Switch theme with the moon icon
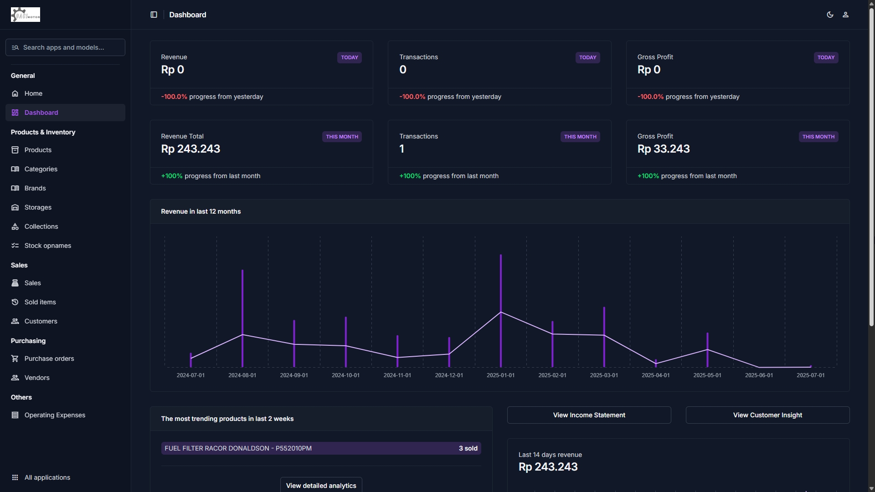The width and height of the screenshot is (875, 492). tap(830, 15)
